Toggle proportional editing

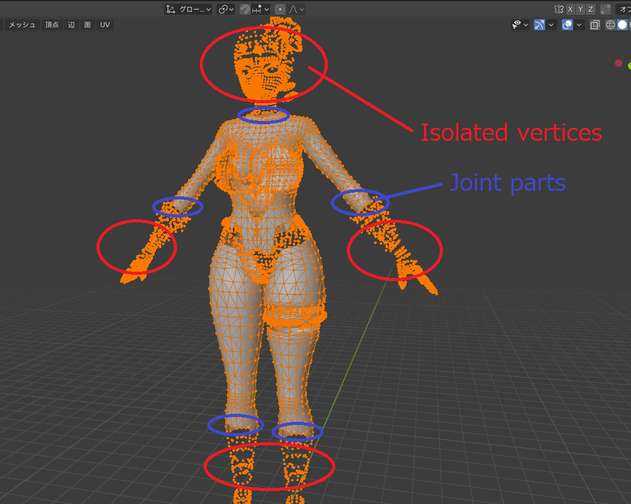280,9
